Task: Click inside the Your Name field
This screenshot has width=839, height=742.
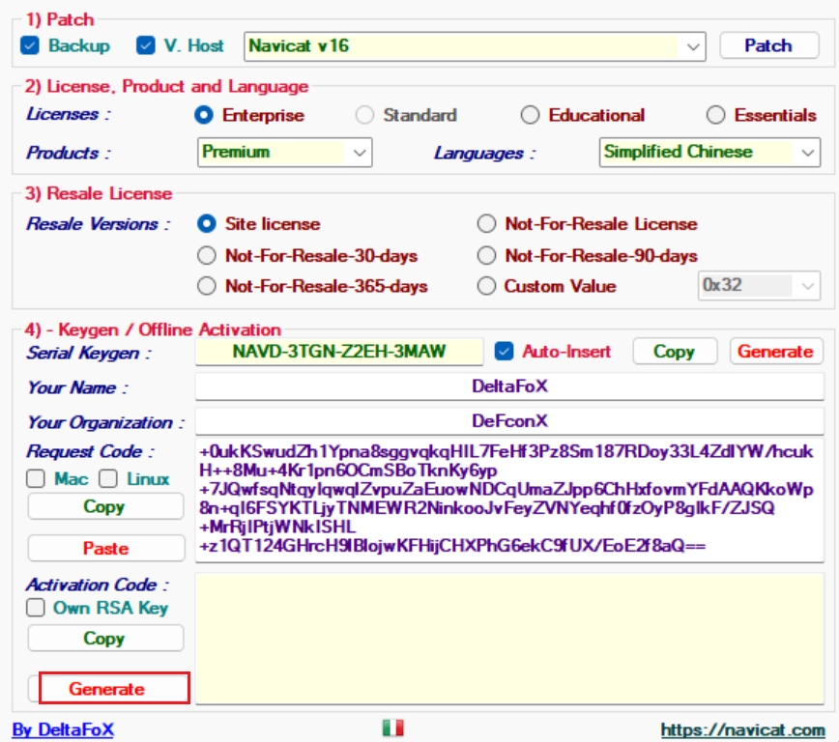Action: pos(507,387)
